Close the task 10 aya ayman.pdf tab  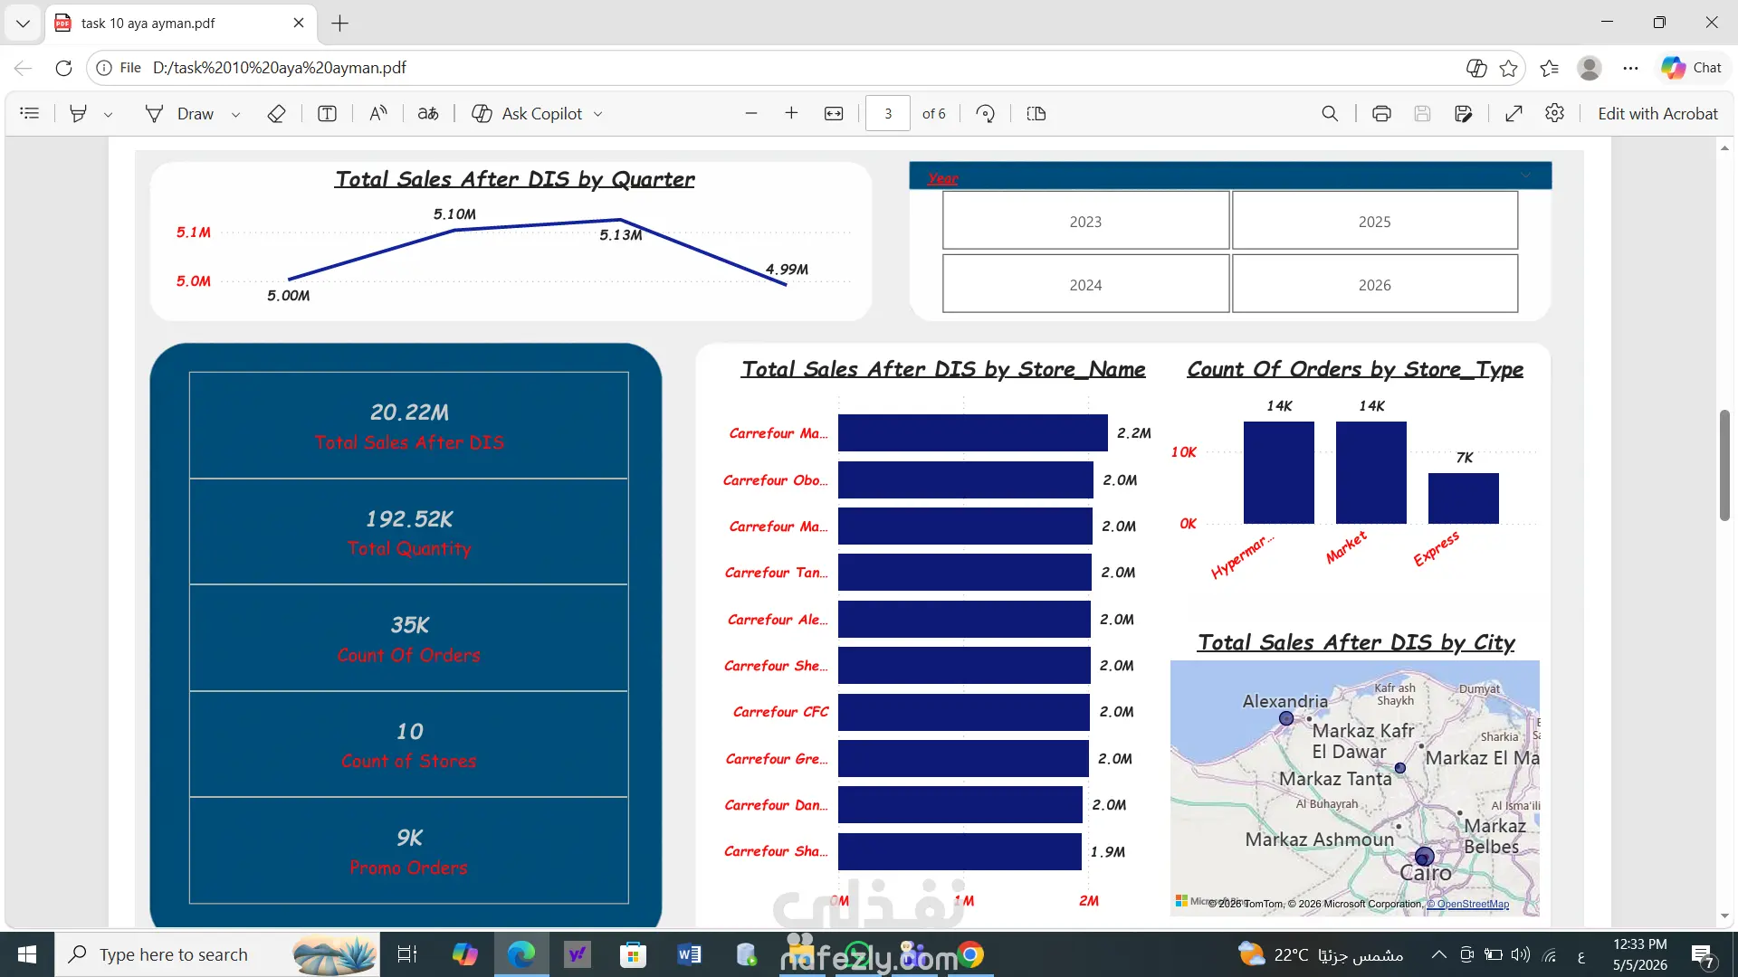(x=299, y=24)
